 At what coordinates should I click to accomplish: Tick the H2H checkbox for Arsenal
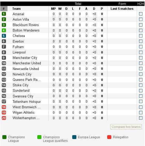coord(141,14)
